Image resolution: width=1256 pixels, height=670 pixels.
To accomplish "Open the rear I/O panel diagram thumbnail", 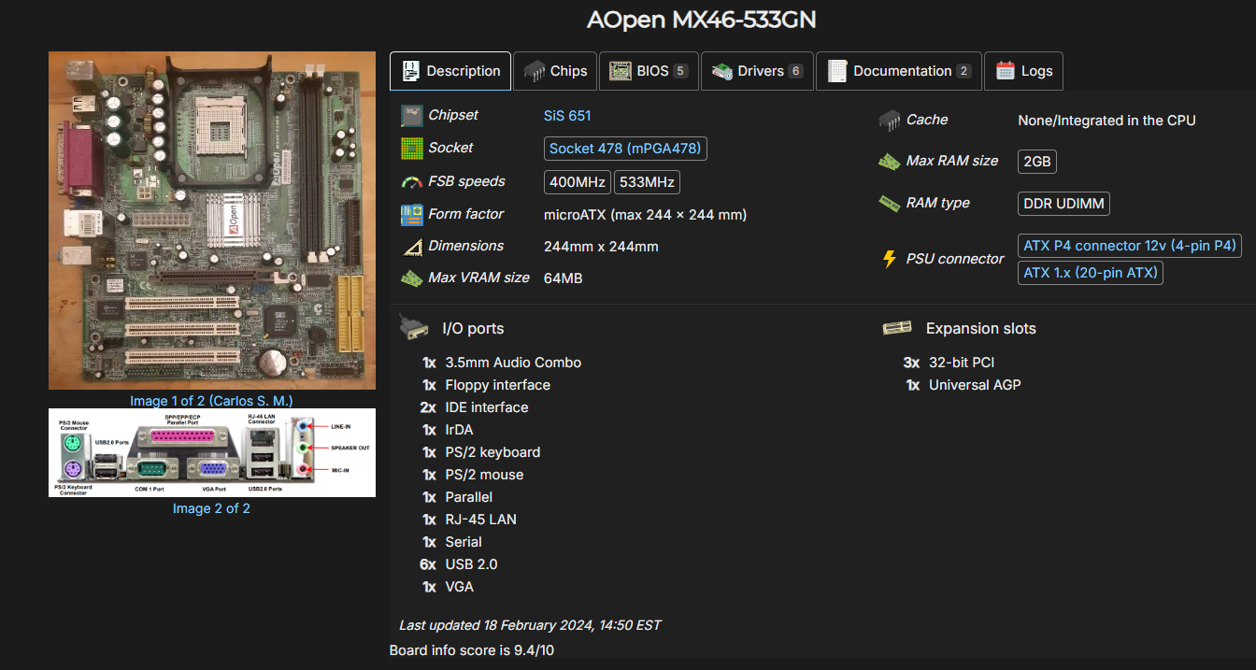I will [x=212, y=452].
